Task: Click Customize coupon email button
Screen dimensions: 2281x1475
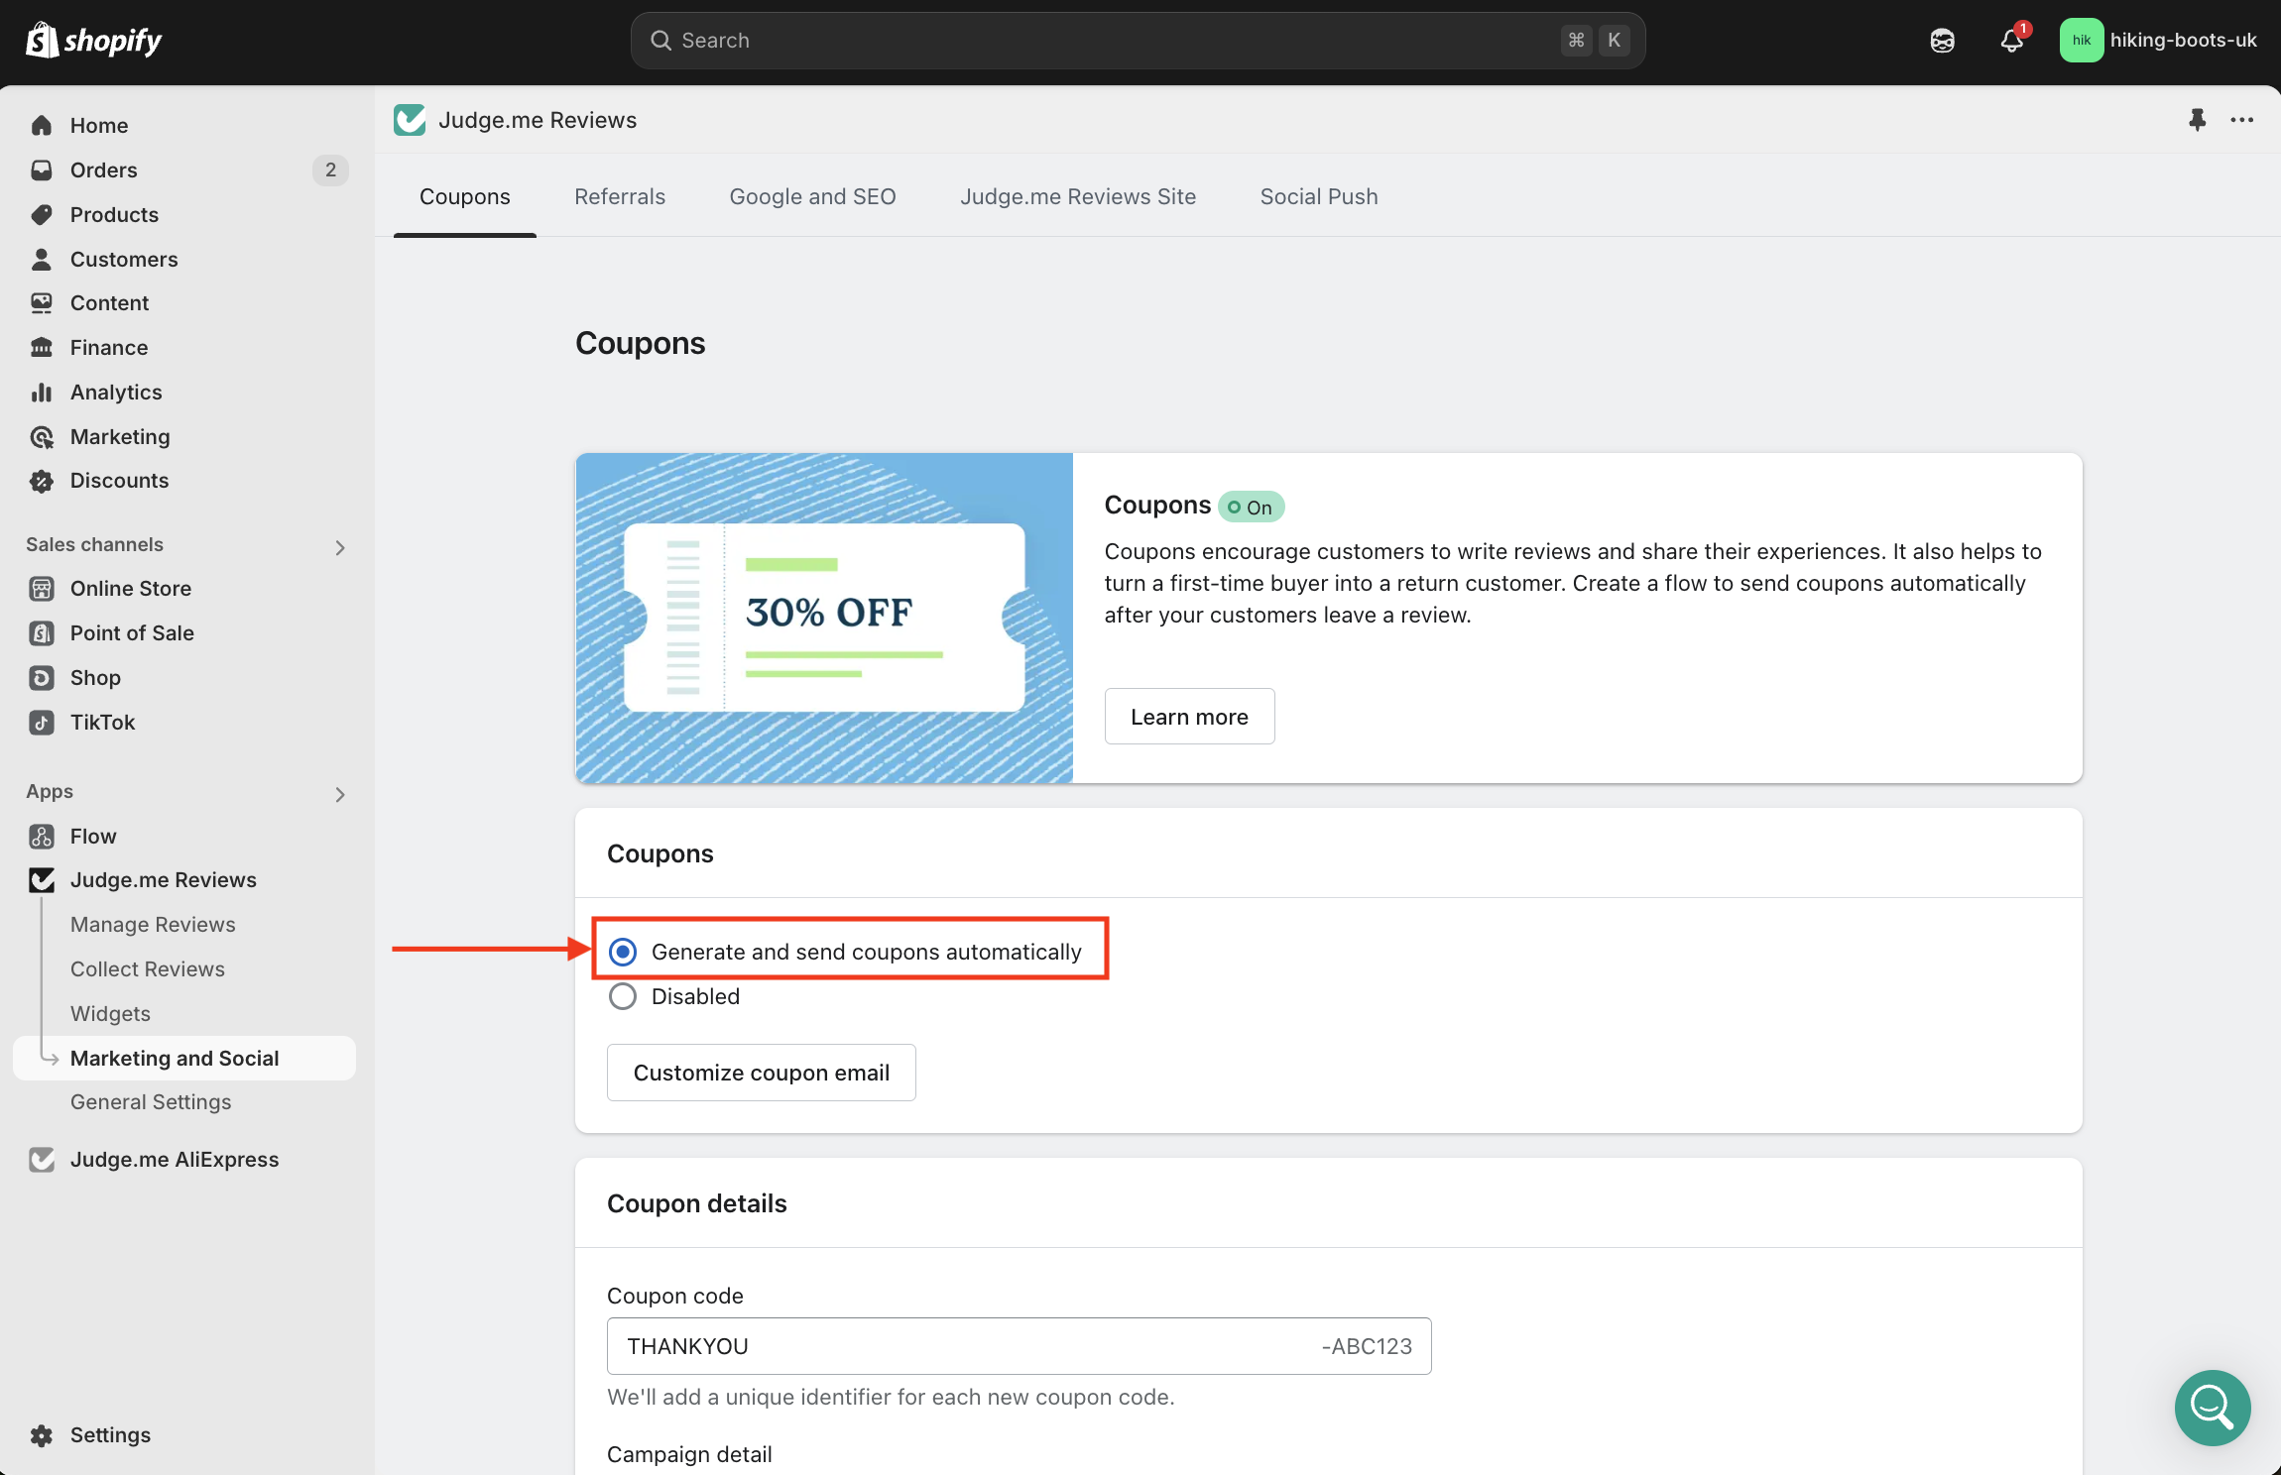Action: 761,1073
